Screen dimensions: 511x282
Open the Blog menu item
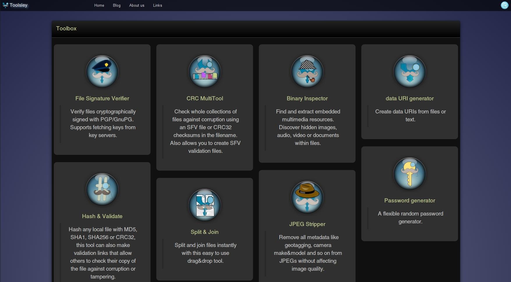point(116,6)
